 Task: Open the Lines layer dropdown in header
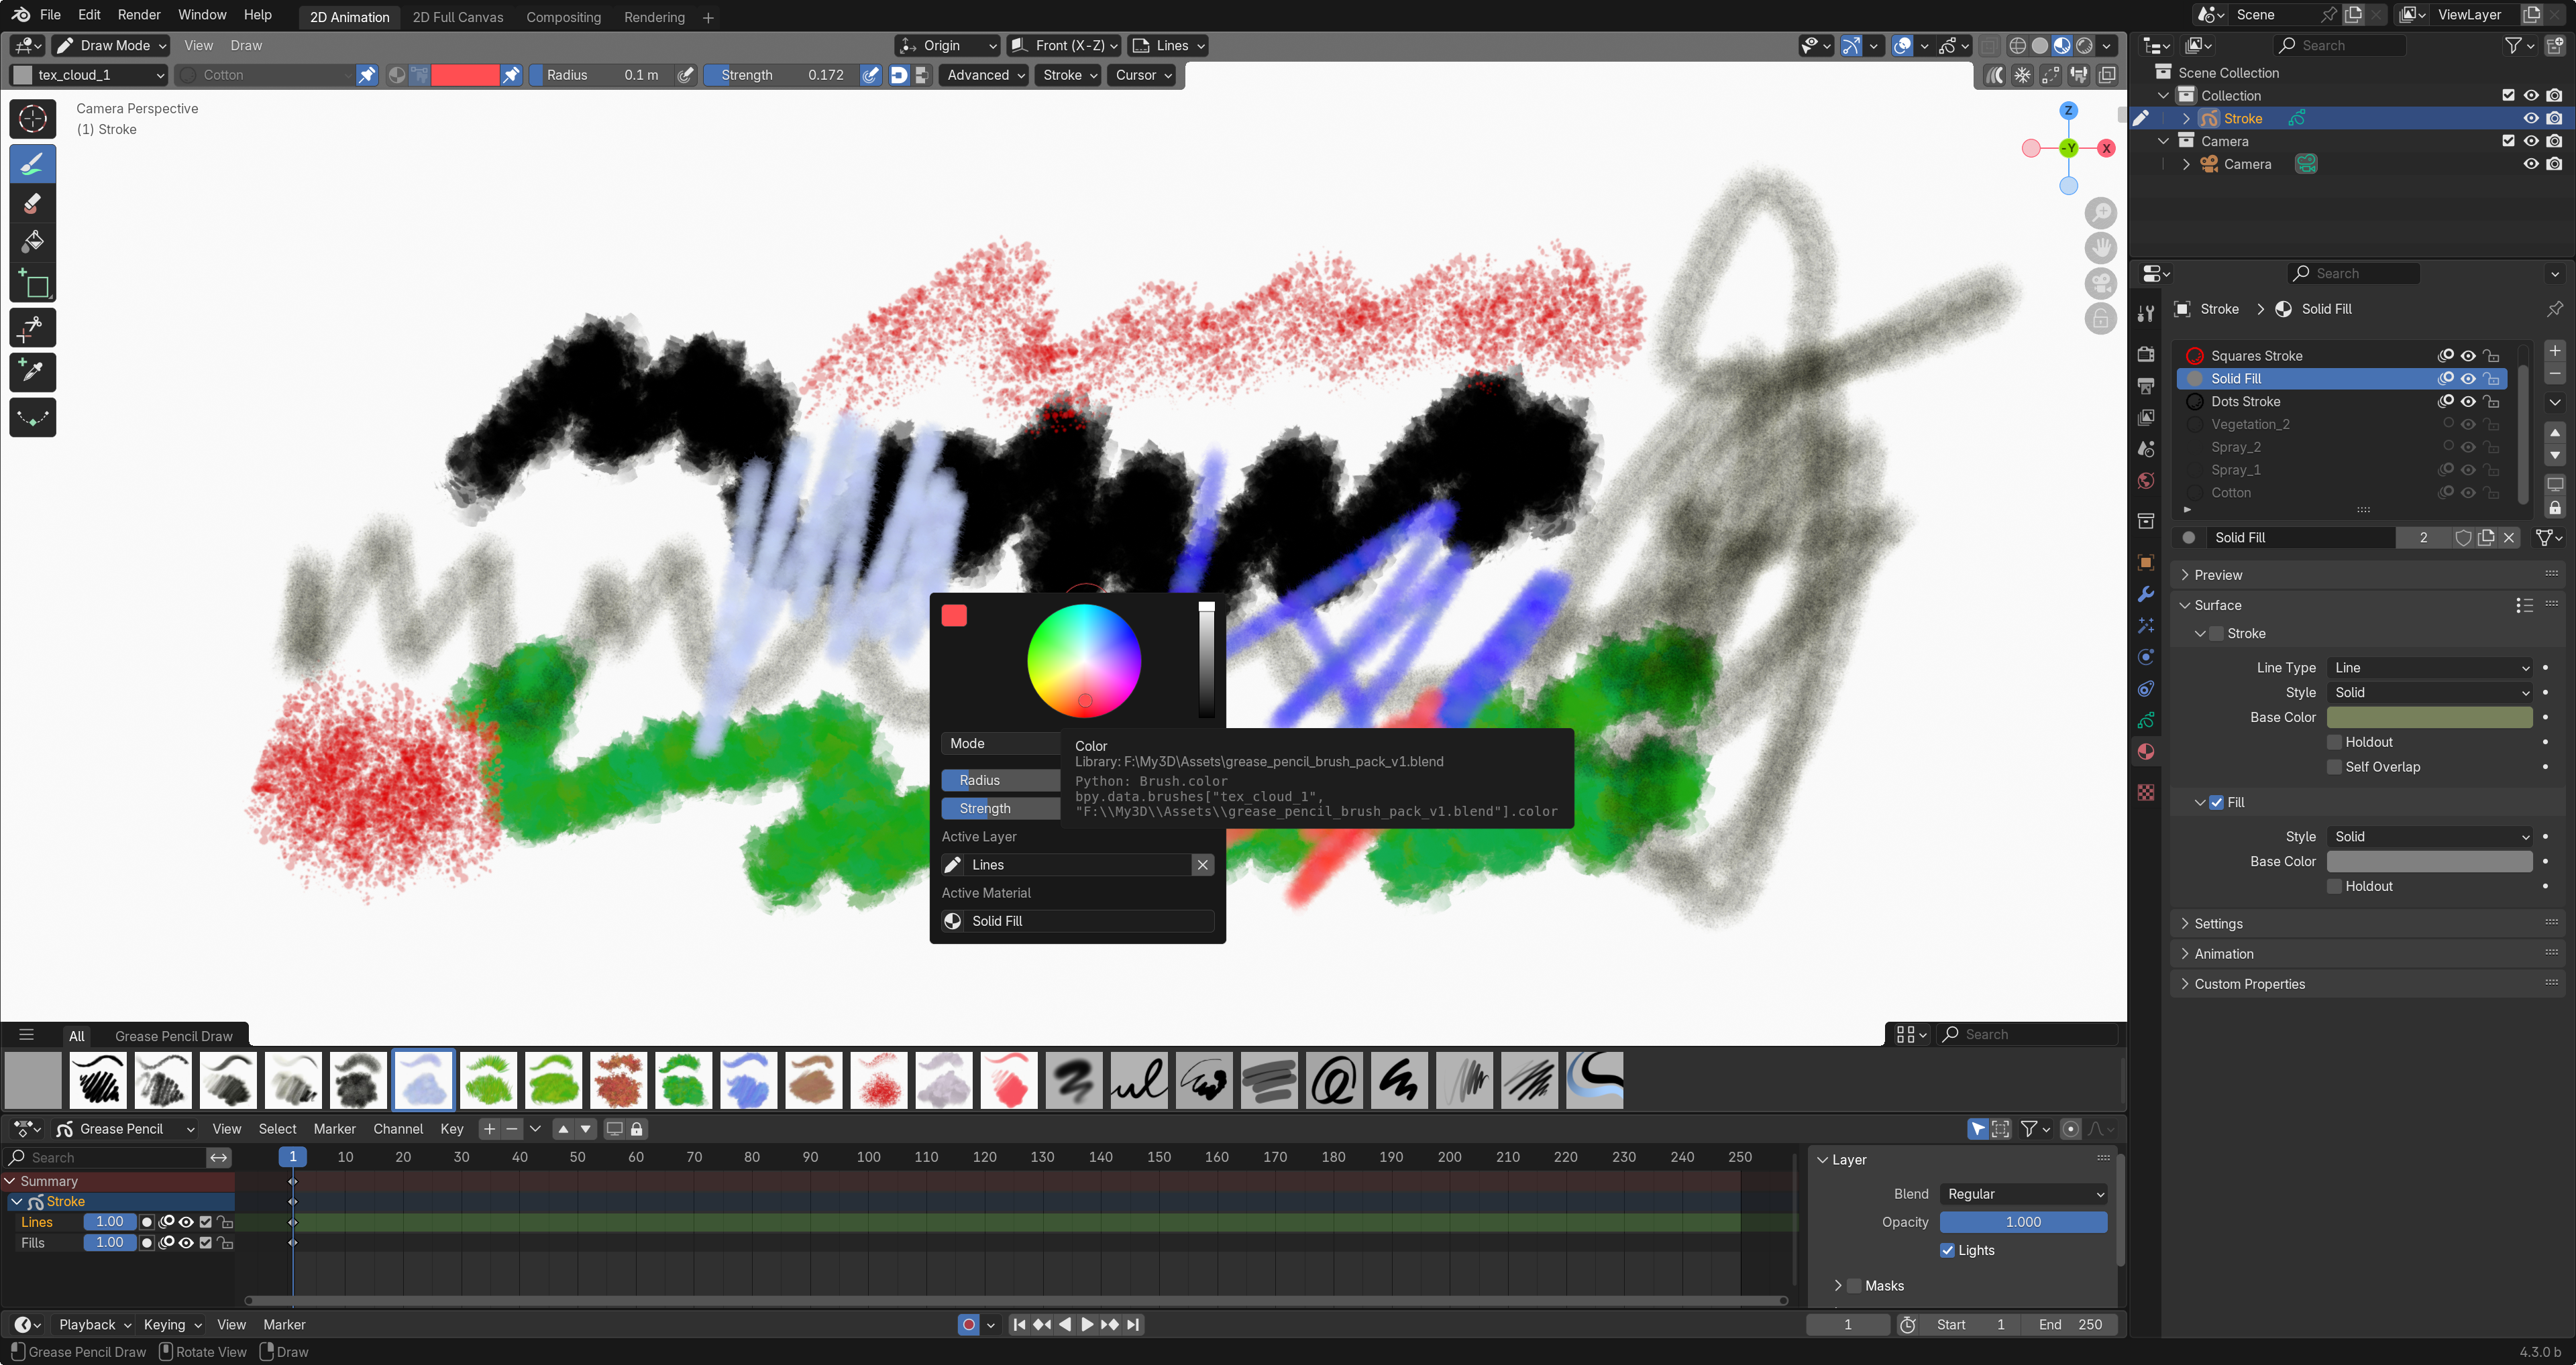tap(1168, 45)
